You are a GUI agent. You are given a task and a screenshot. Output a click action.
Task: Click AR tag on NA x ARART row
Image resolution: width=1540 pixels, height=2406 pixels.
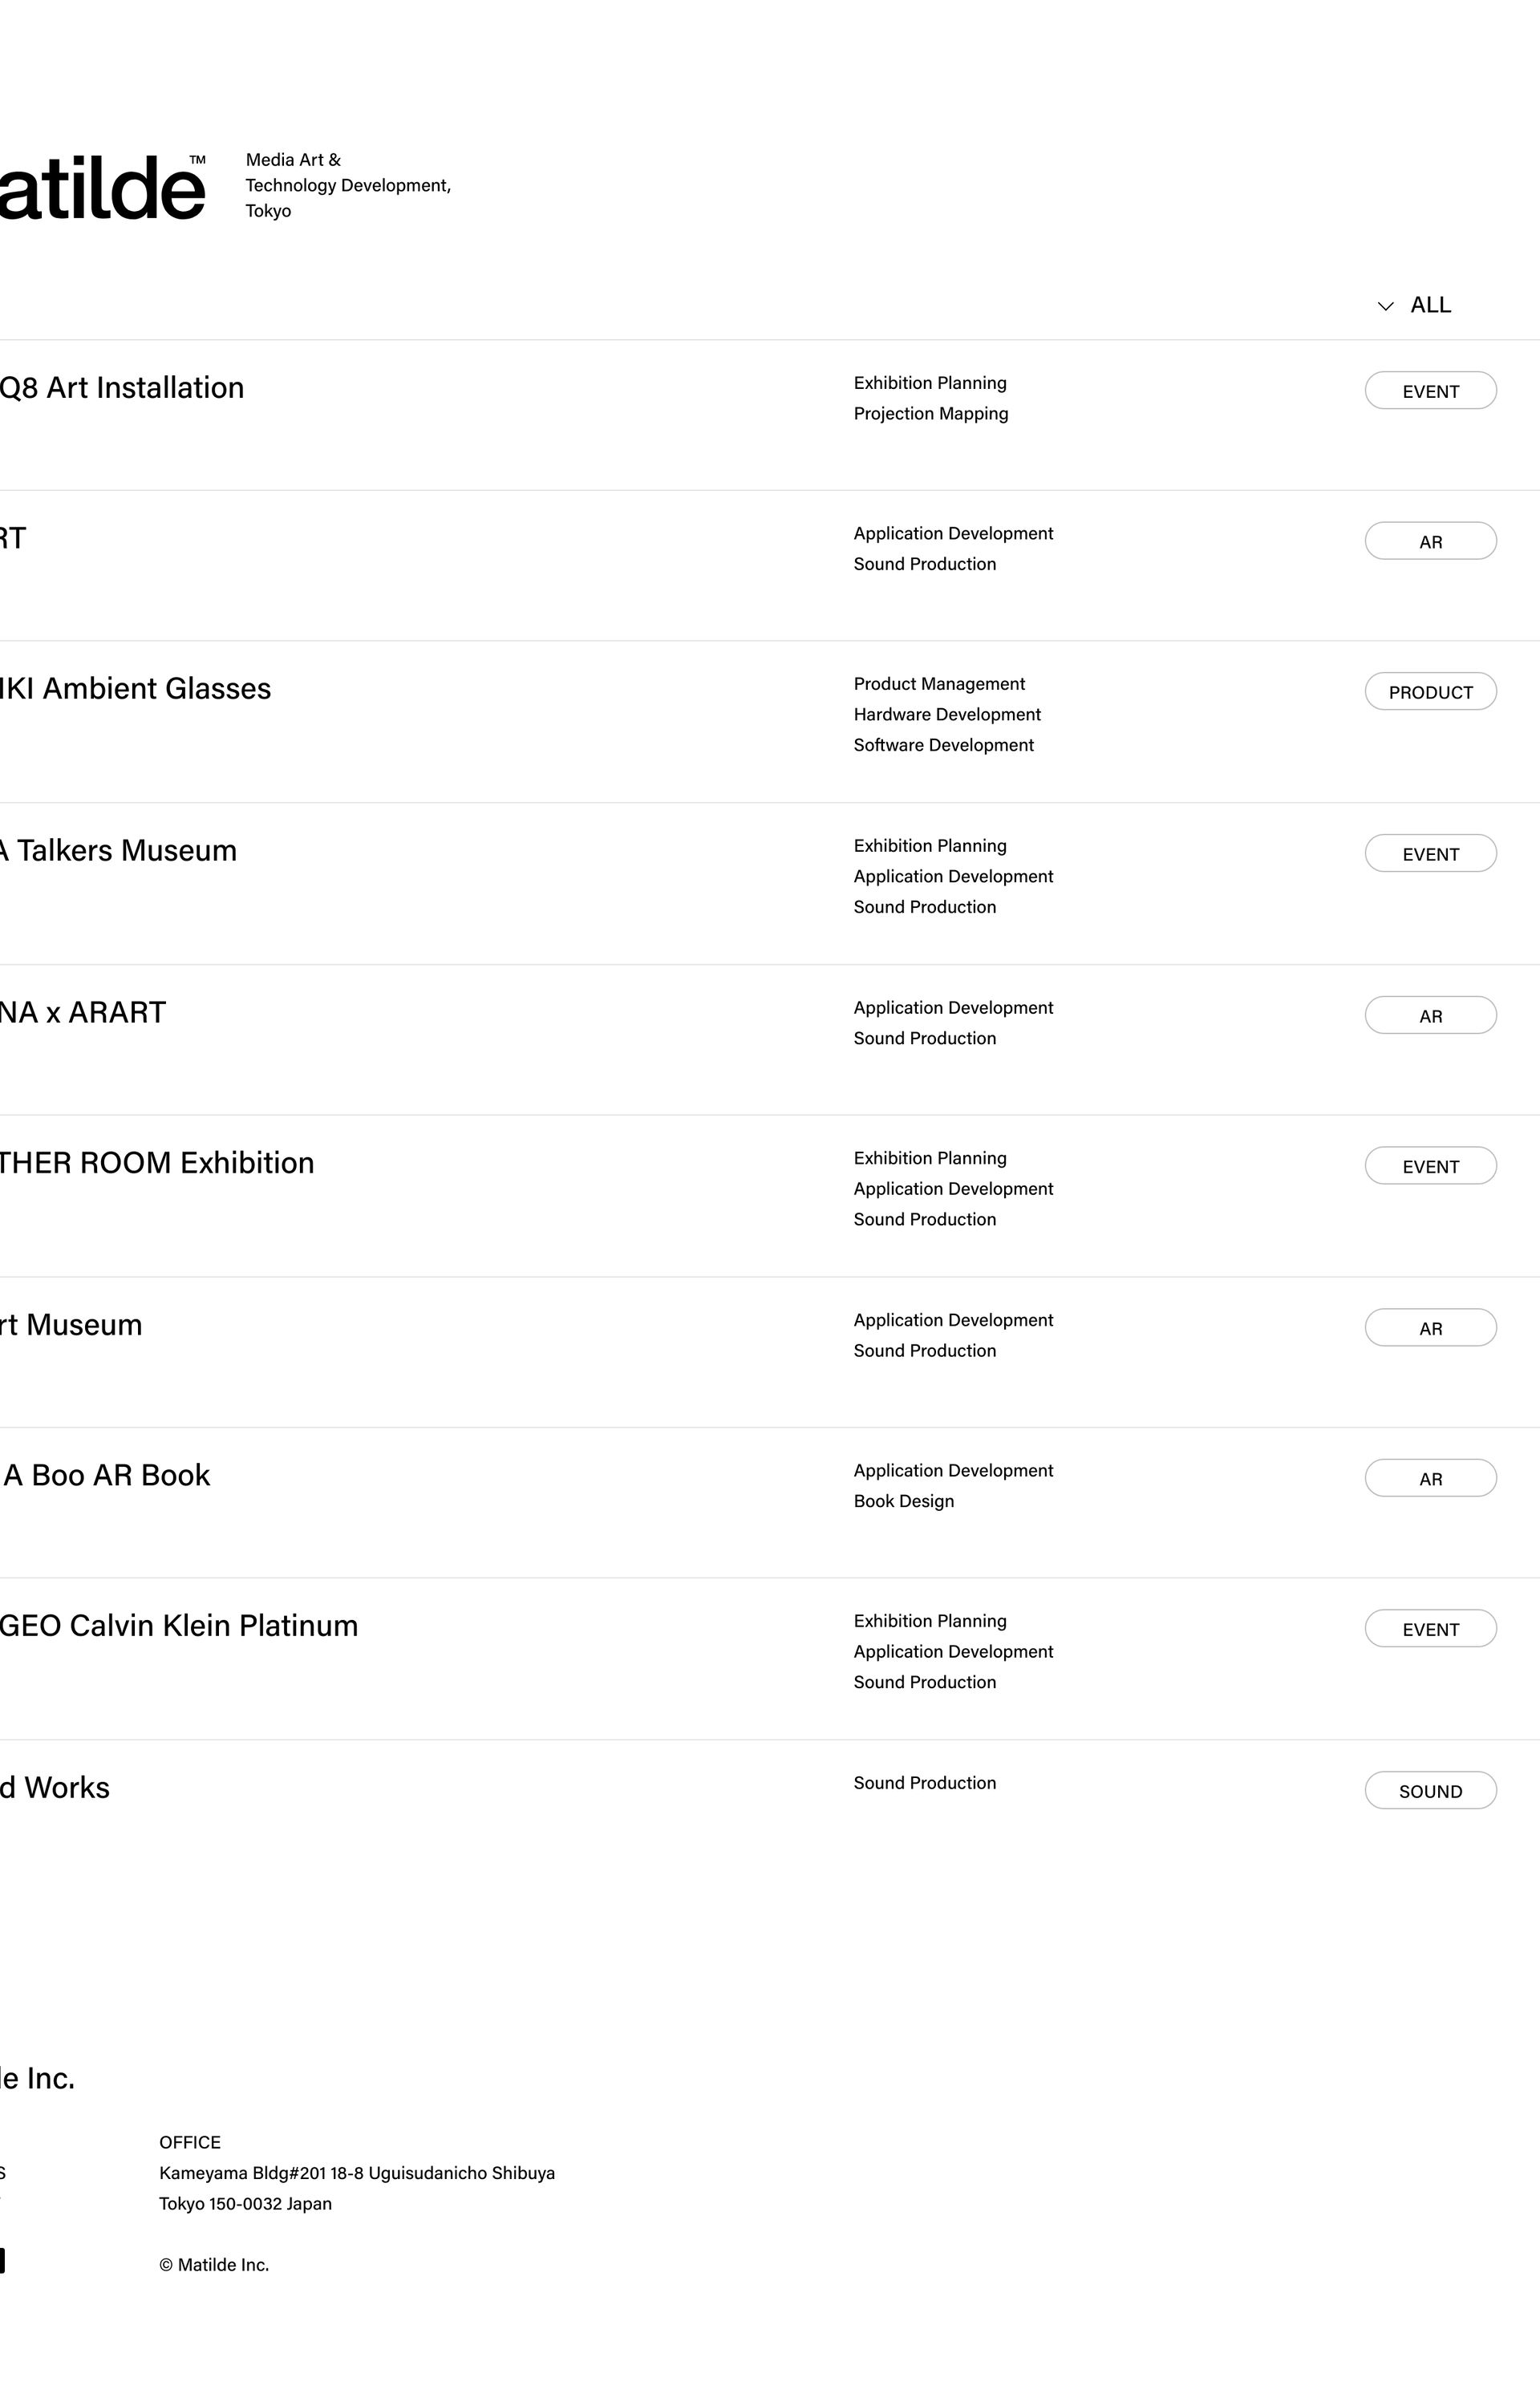coord(1430,1015)
